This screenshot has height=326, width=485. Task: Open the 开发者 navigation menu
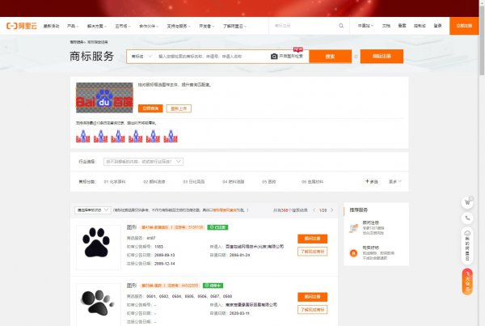(206, 26)
